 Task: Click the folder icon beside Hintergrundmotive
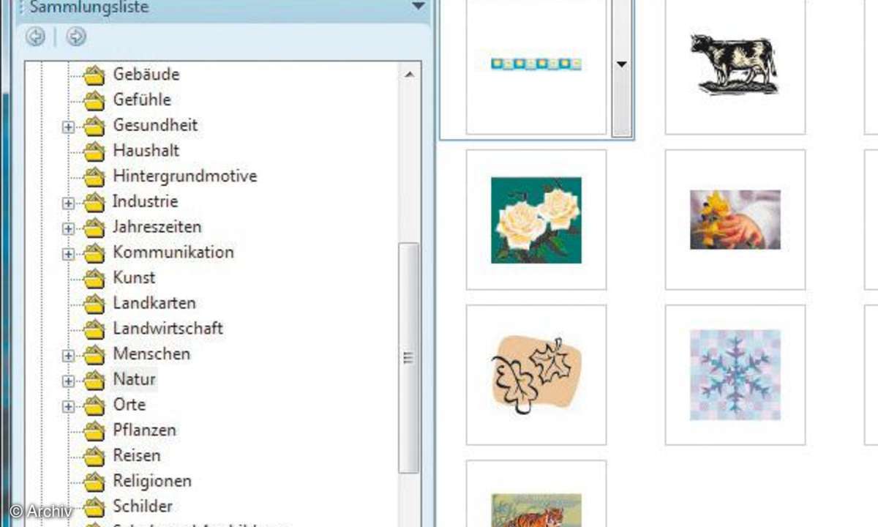tap(94, 176)
